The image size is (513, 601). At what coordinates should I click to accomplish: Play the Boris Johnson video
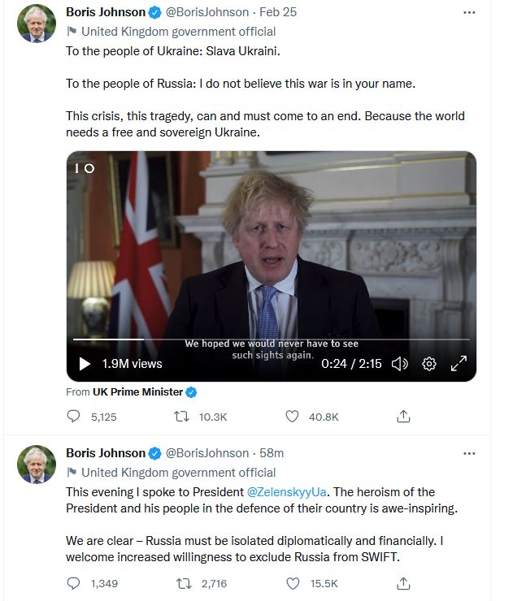point(85,364)
